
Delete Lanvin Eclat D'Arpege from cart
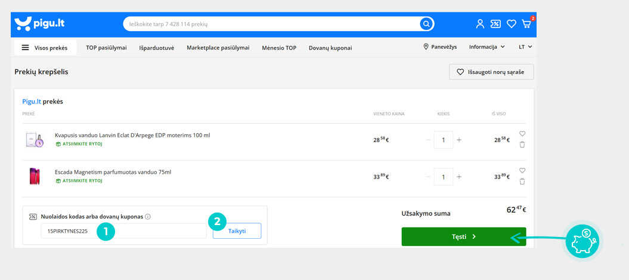pos(522,144)
